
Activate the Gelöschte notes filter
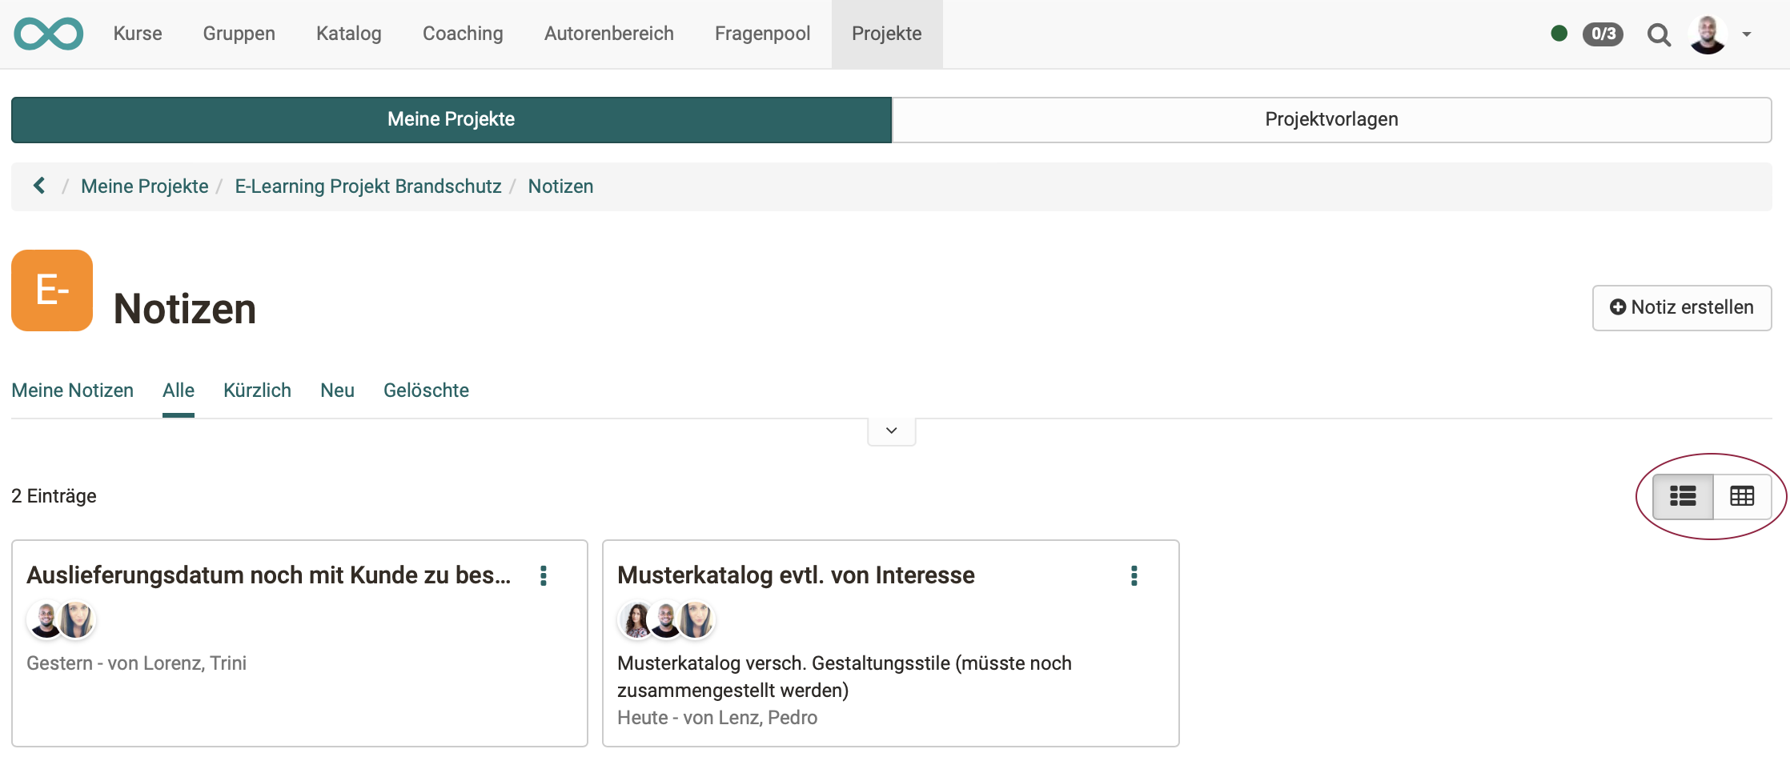click(426, 391)
